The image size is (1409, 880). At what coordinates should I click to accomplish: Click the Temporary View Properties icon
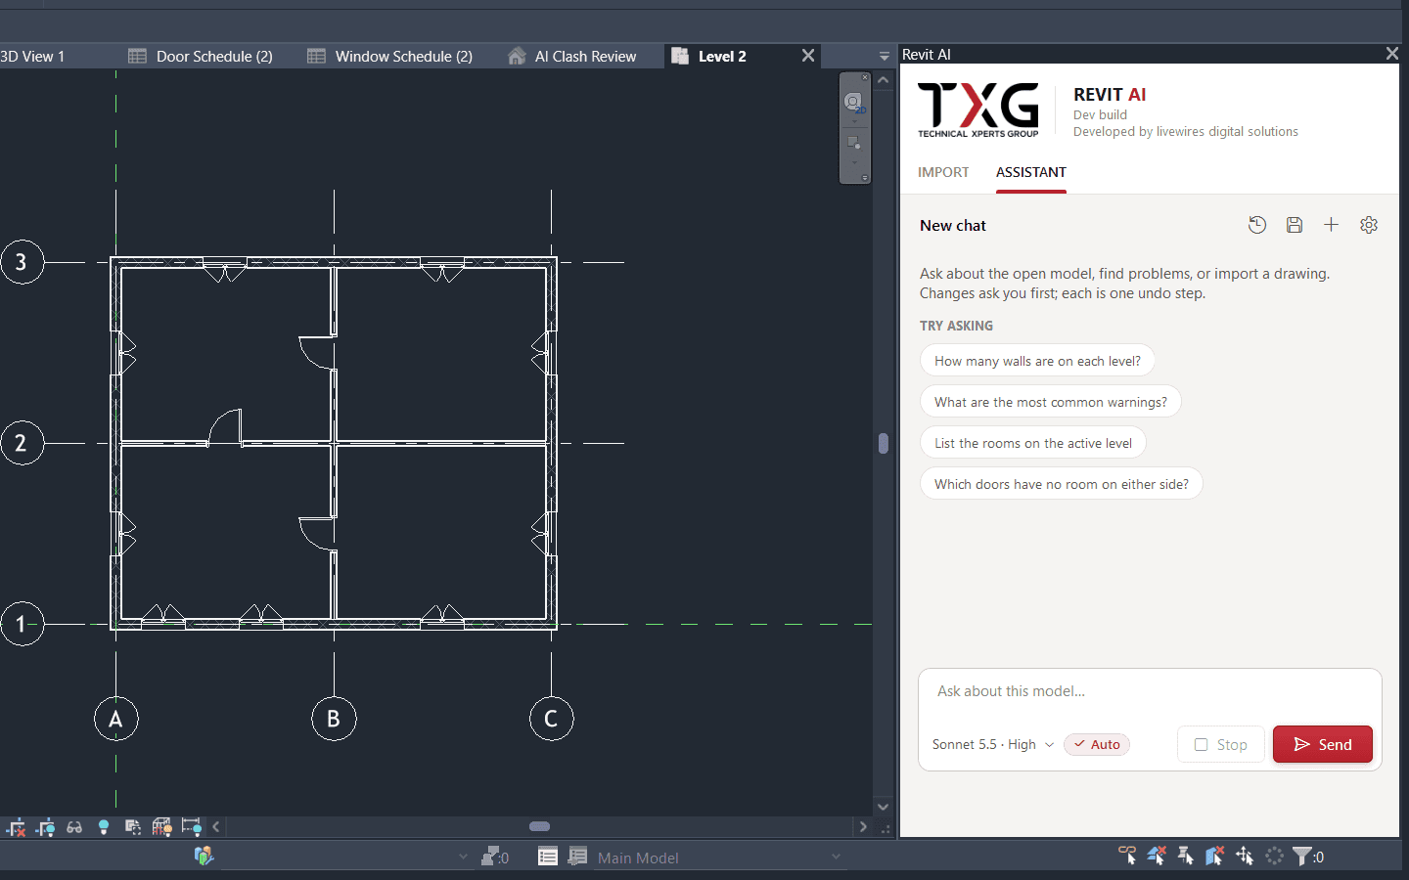click(133, 827)
